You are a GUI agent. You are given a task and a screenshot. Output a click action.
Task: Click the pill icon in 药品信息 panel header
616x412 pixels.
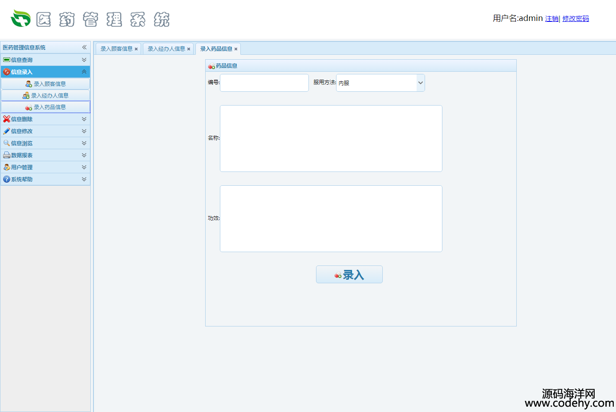211,66
